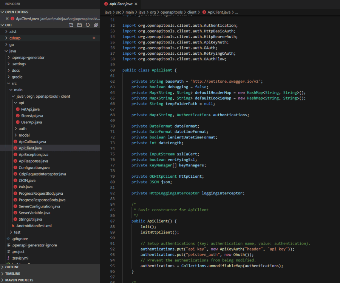Collapse all folders in explorer

coord(96,25)
